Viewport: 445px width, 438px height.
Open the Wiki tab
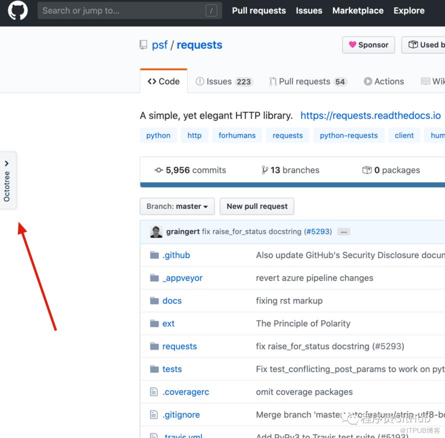point(433,82)
